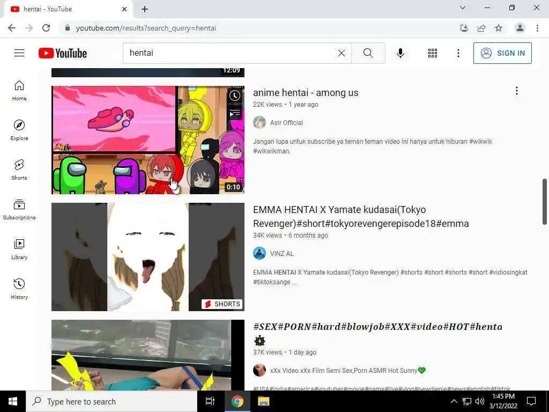This screenshot has width=549, height=412.
Task: Click the '34K views • 6 months ago' text
Action: tap(291, 236)
